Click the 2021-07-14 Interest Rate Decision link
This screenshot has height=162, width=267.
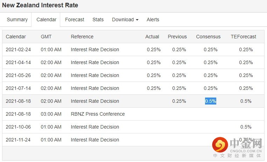tap(95, 88)
